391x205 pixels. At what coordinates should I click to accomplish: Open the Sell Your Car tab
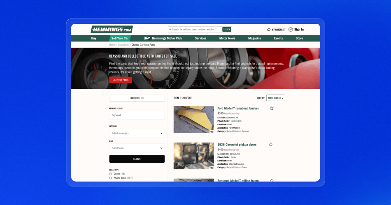(x=120, y=38)
